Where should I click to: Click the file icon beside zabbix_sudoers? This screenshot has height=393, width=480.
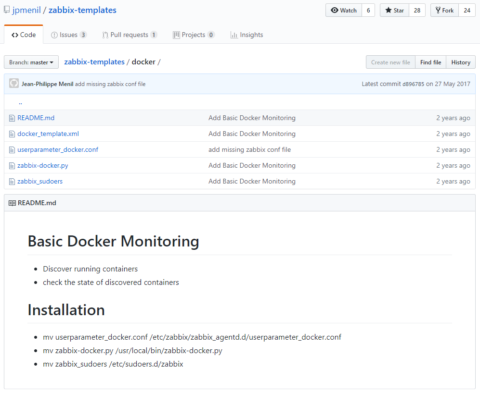click(13, 182)
